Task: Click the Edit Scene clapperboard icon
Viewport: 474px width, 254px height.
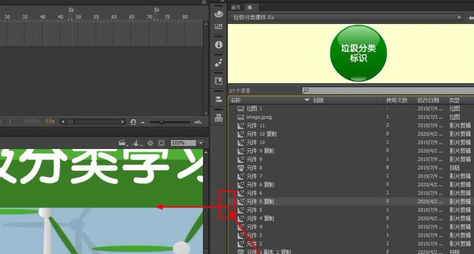Action: (122, 143)
